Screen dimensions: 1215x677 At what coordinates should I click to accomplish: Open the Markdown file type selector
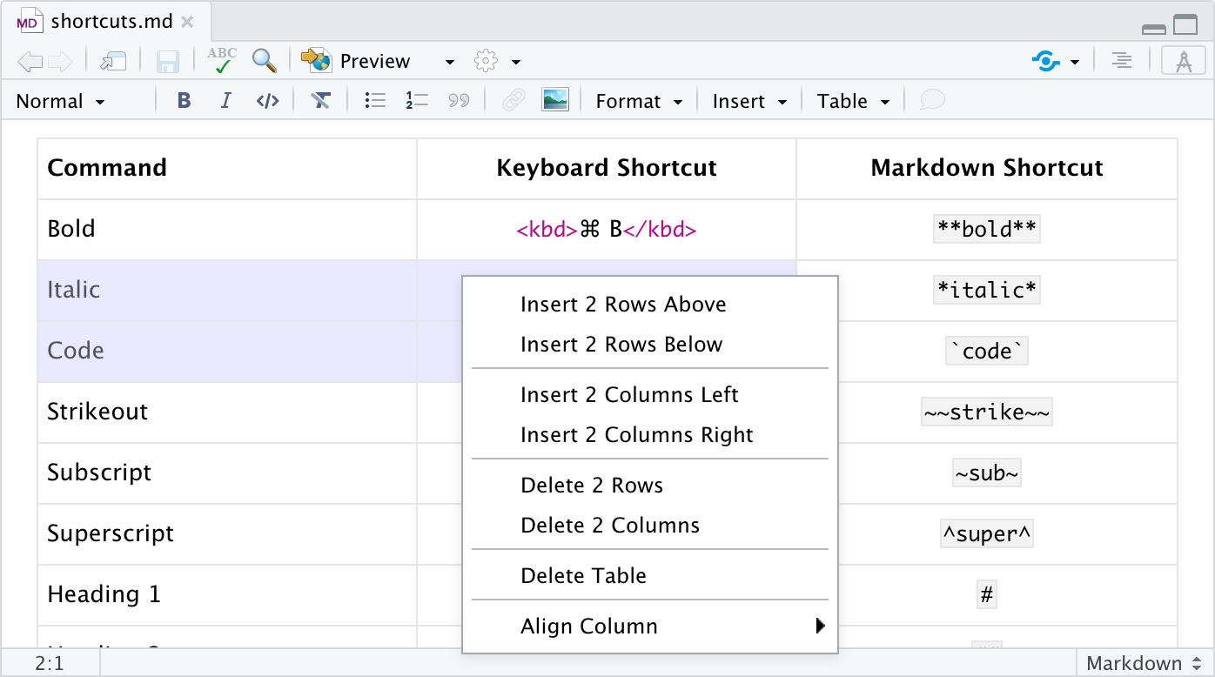coord(1144,663)
